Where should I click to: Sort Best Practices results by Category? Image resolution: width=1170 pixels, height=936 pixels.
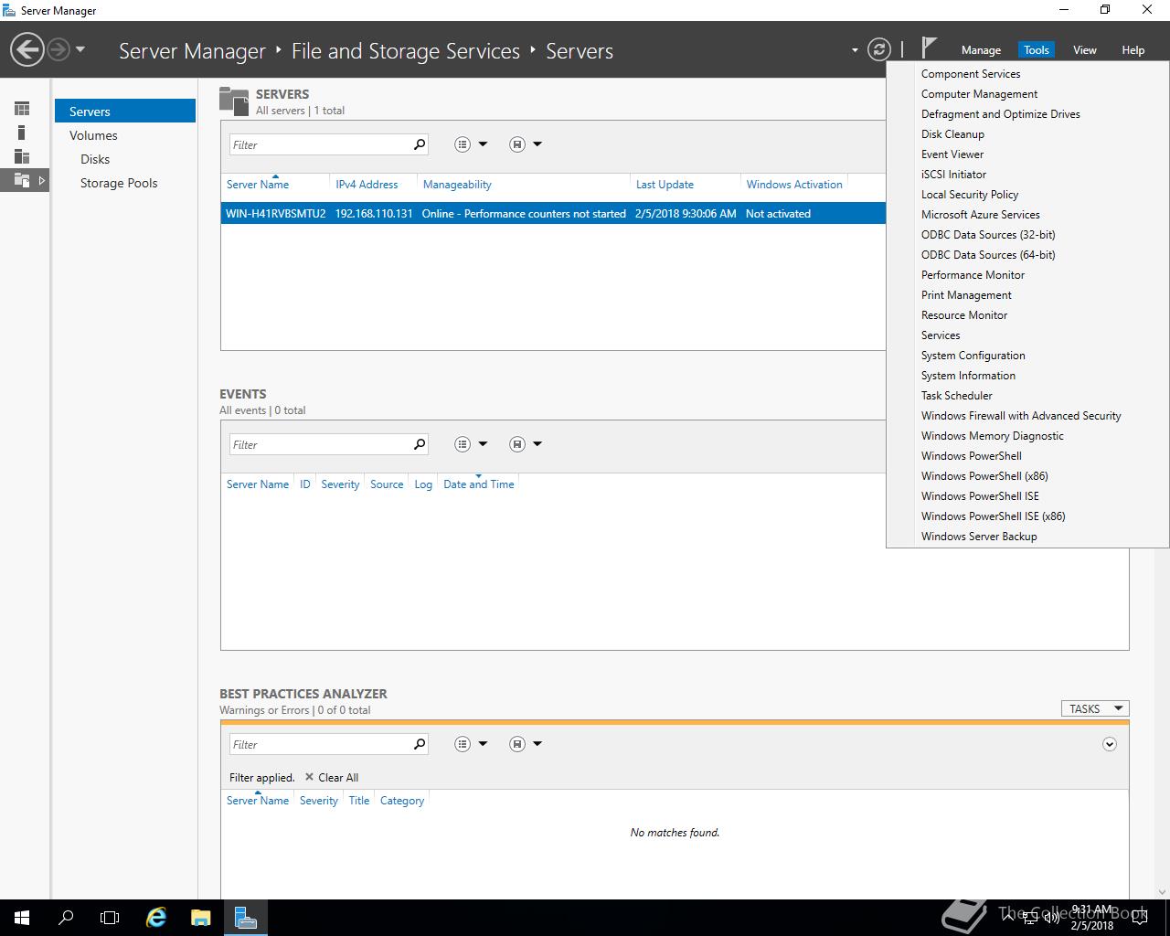pyautogui.click(x=402, y=801)
